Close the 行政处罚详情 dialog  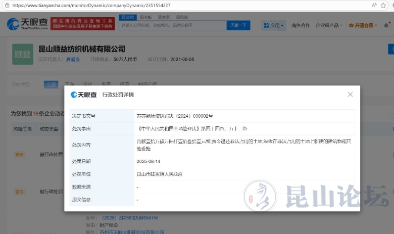[x=350, y=95]
